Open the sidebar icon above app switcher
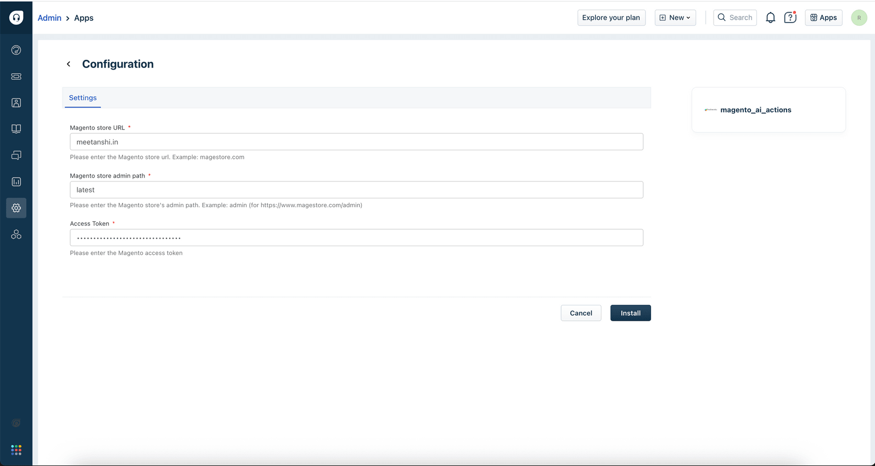The width and height of the screenshot is (875, 466). pyautogui.click(x=16, y=423)
